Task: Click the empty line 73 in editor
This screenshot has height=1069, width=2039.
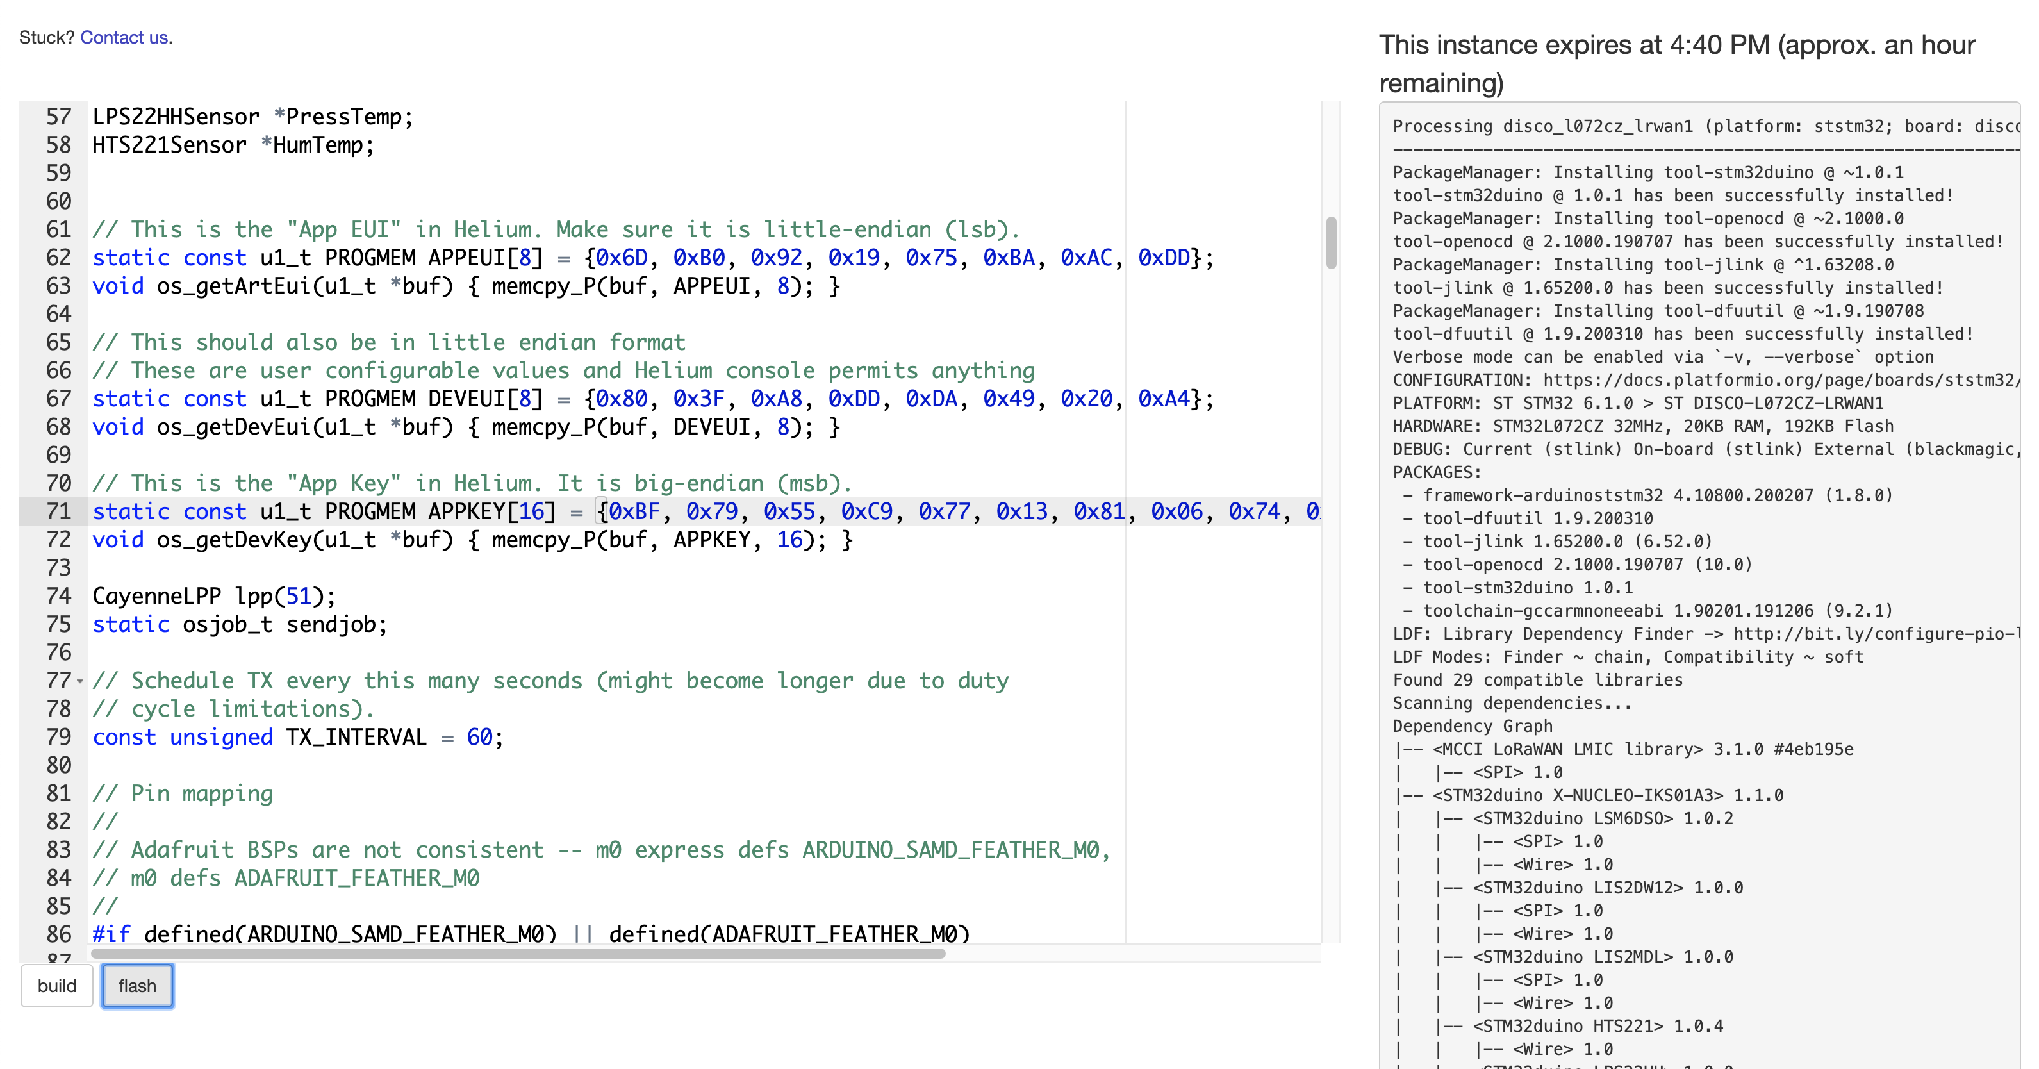Action: coord(475,568)
